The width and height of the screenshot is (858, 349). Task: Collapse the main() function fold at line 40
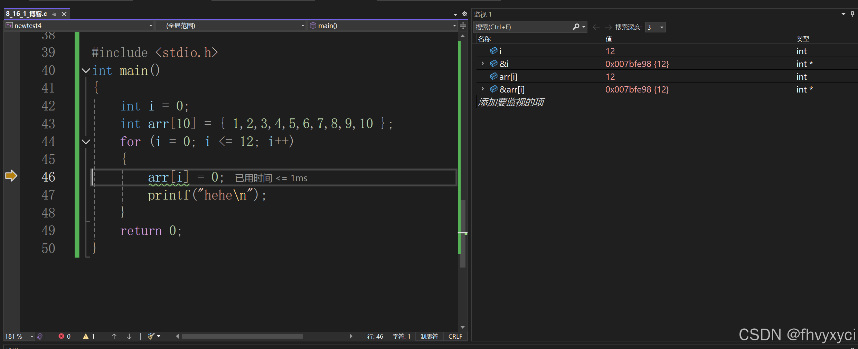point(86,71)
